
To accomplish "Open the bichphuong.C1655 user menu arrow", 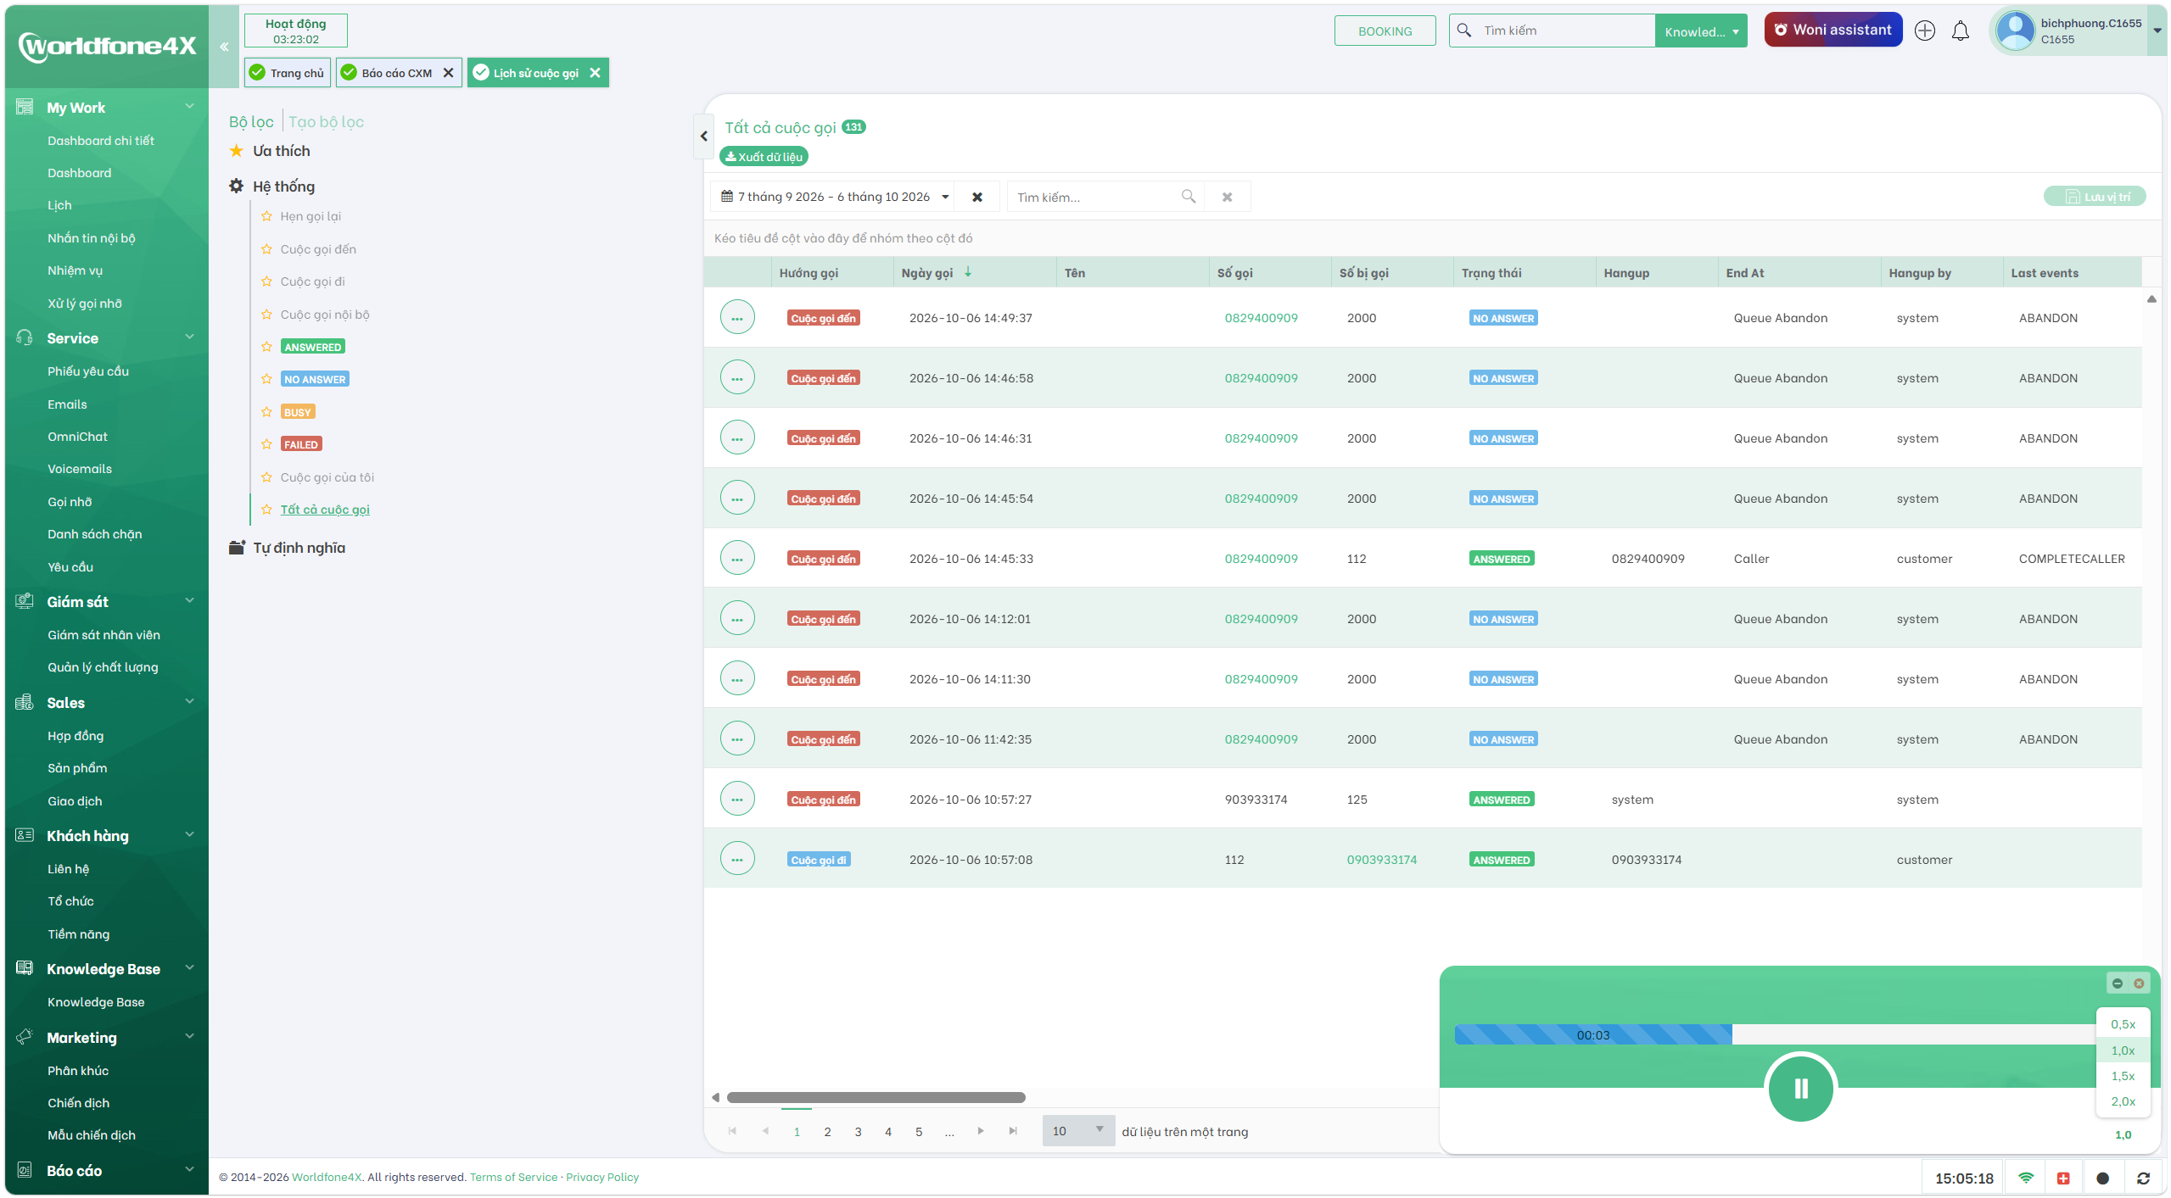I will [2156, 31].
